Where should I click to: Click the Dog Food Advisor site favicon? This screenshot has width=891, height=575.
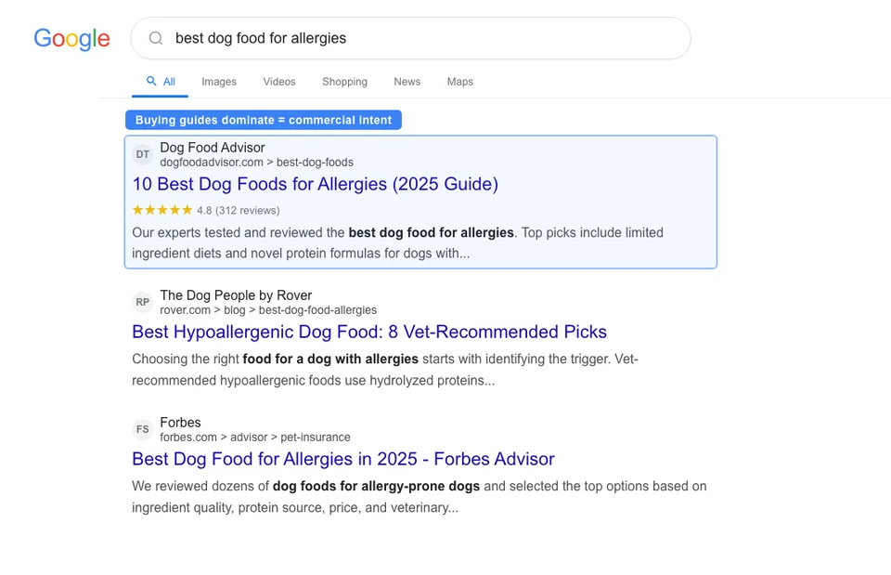tap(142, 154)
